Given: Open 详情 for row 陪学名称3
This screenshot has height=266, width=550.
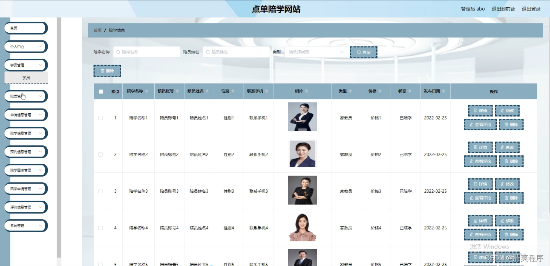Looking at the screenshot, I should click(480, 184).
